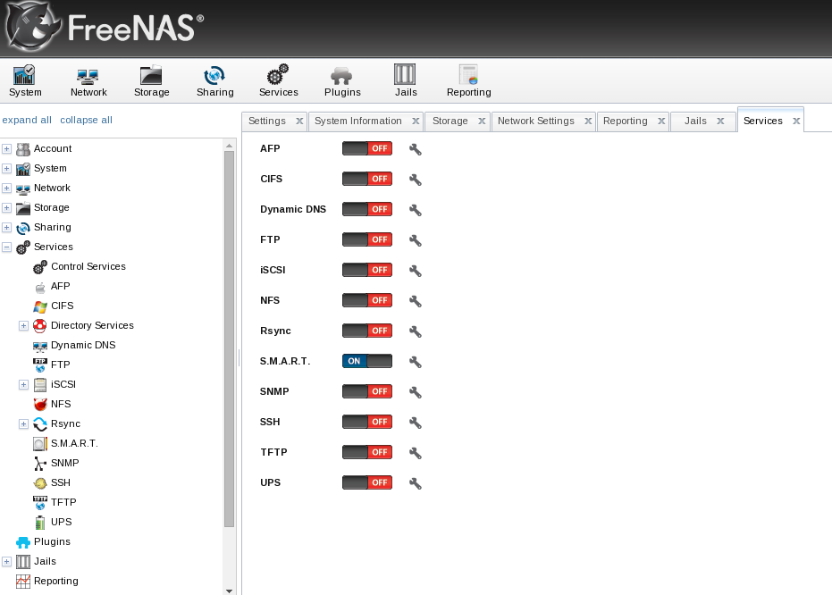Viewport: 832px width, 595px height.
Task: Click the sidebar tree scrollbar thumb
Action: (229, 339)
